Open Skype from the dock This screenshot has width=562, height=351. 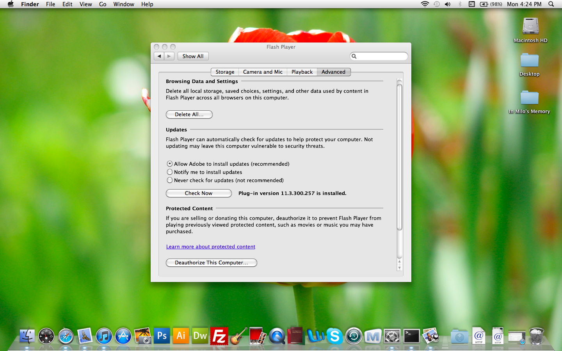pyautogui.click(x=334, y=336)
